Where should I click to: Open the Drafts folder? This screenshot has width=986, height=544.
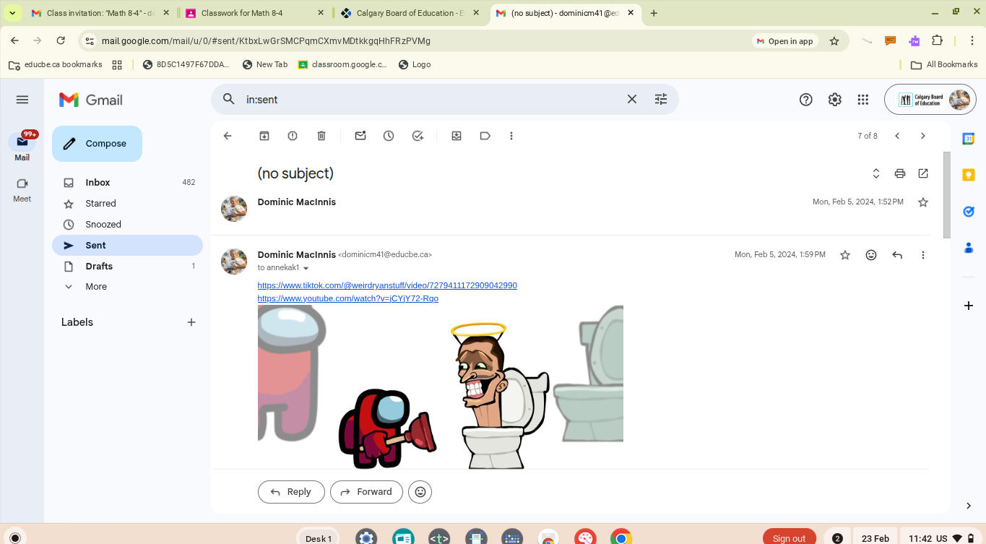pos(127,267)
